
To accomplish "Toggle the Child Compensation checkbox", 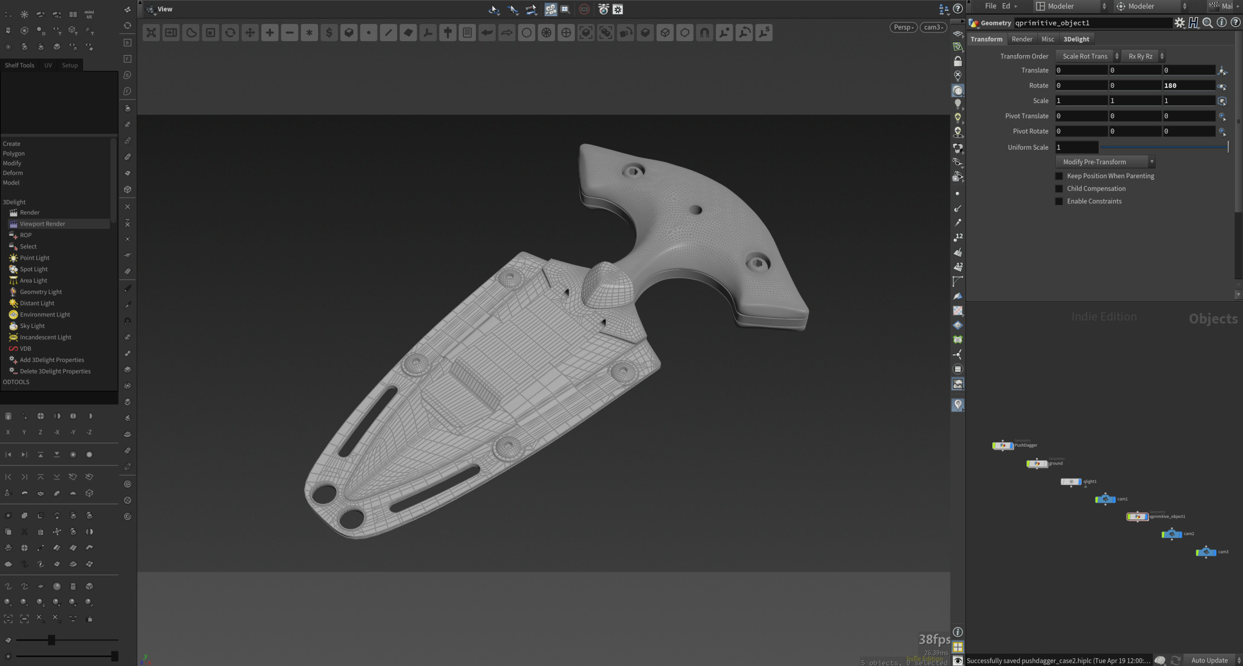I will pos(1059,189).
